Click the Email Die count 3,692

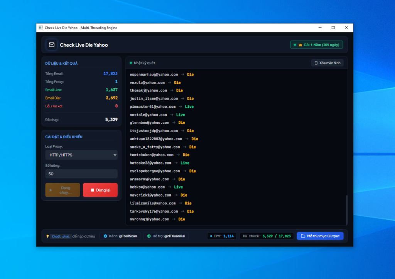111,98
